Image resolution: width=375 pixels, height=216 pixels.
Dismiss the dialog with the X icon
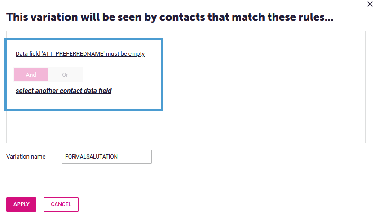click(x=370, y=4)
